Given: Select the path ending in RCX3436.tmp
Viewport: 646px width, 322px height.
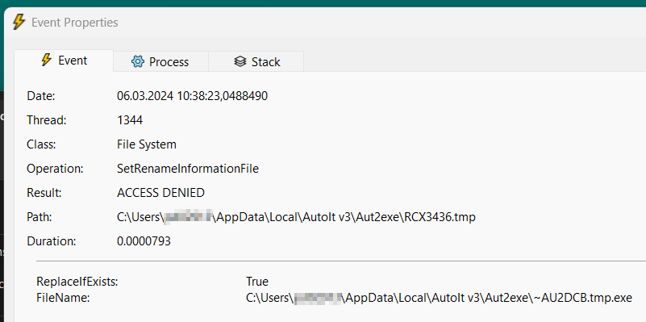Looking at the screenshot, I should 296,217.
